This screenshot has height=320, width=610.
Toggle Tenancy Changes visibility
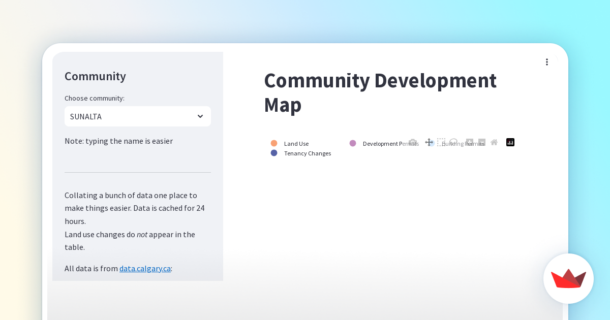click(308, 153)
